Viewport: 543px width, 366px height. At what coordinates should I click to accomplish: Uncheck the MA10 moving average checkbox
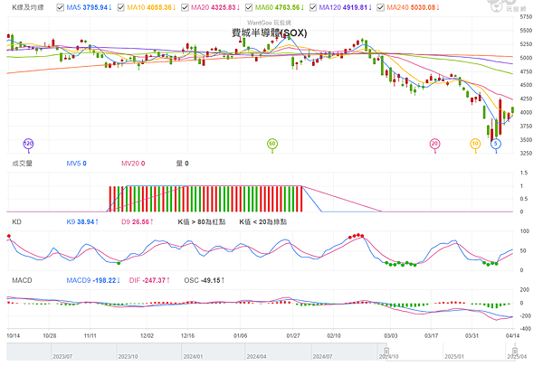click(120, 7)
